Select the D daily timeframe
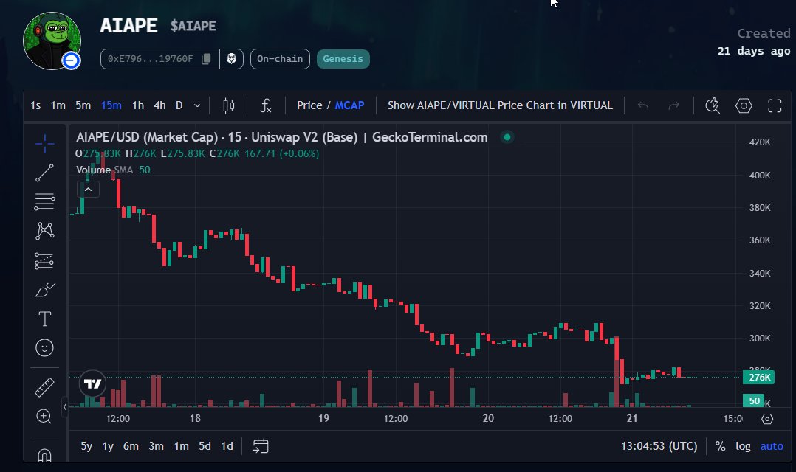 tap(179, 105)
